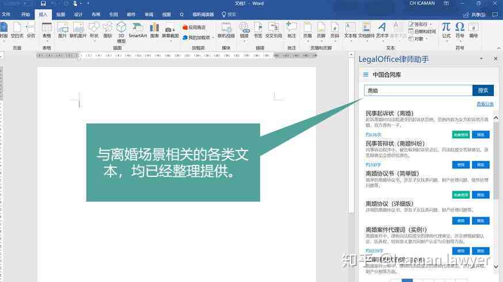Insert a Picture (图片) from file
503x282 pixels.
click(62, 31)
